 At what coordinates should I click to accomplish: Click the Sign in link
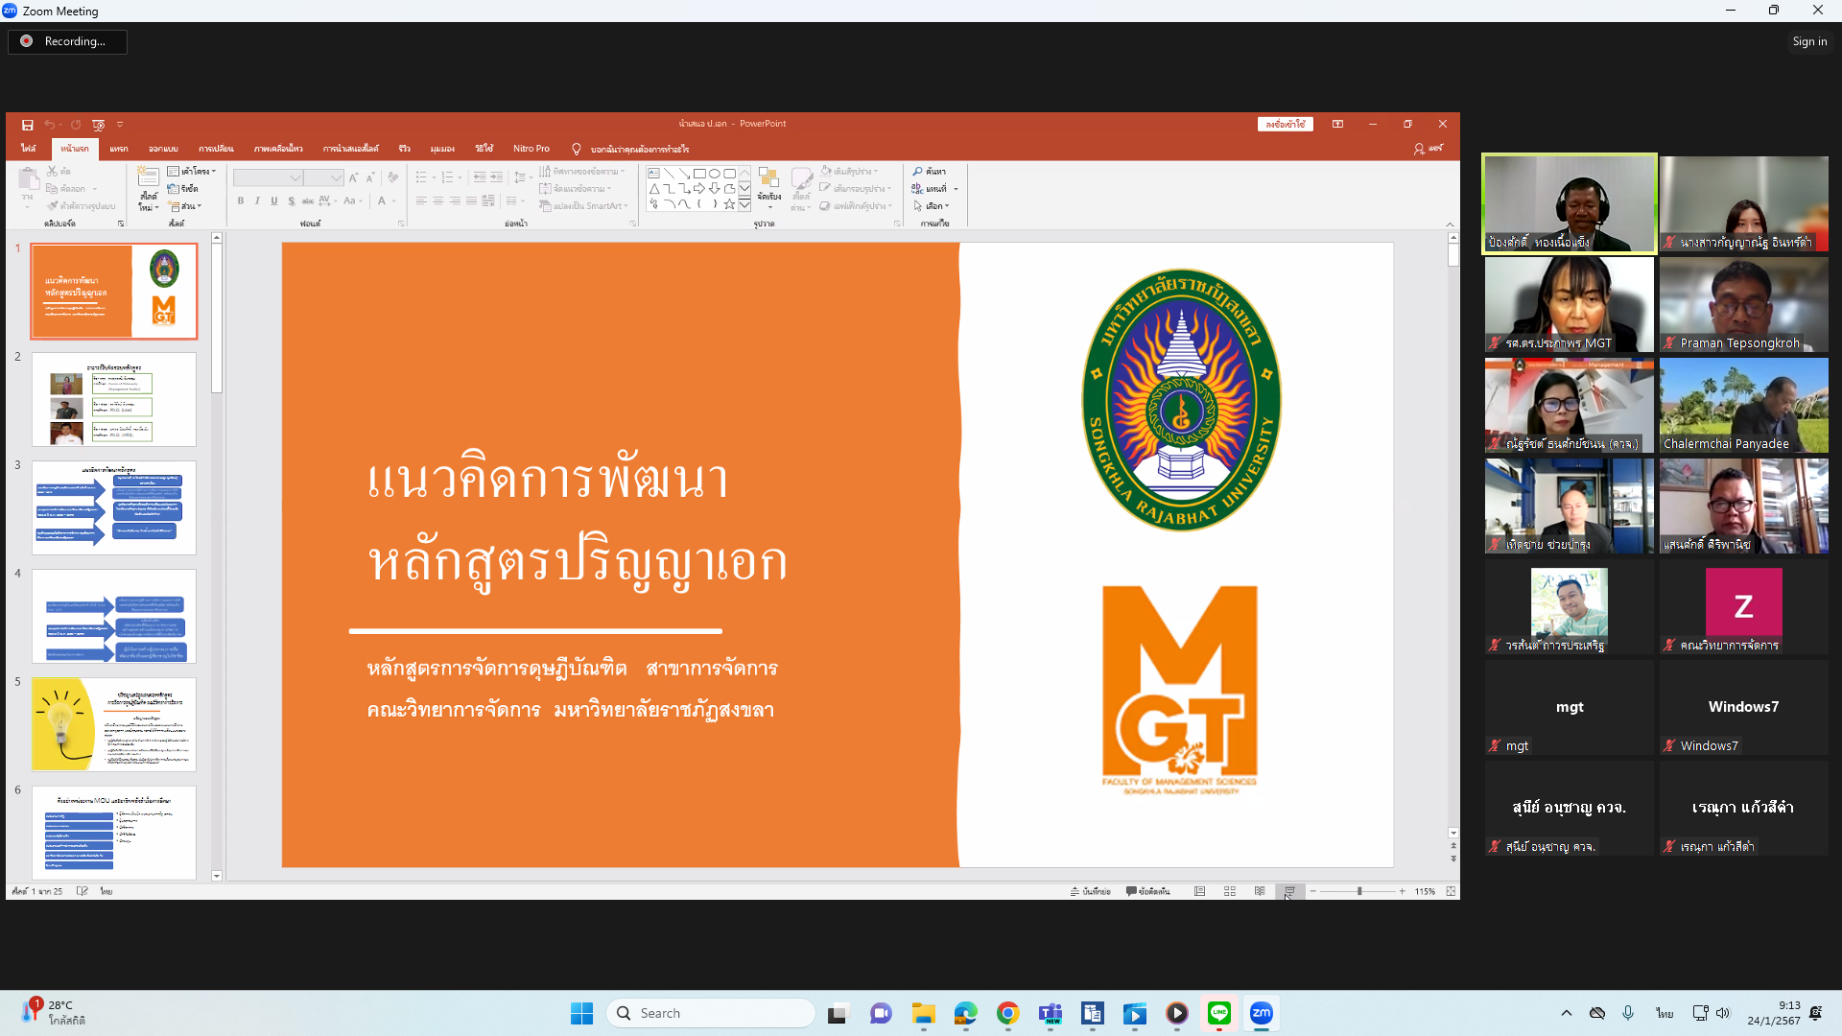click(x=1808, y=41)
